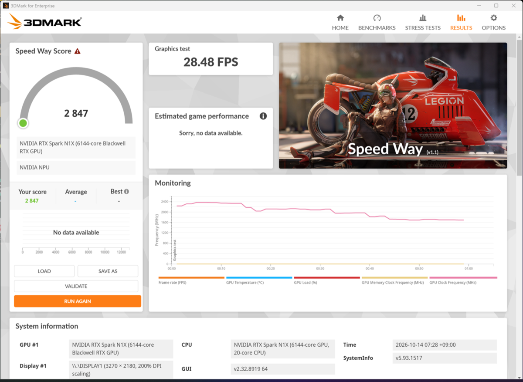
Task: Click the 28.48 FPS graphics test value
Action: pos(211,62)
